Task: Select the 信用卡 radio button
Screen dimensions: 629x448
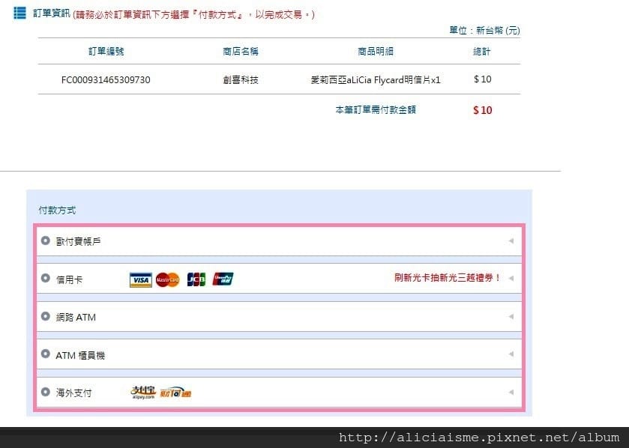Action: tap(45, 278)
